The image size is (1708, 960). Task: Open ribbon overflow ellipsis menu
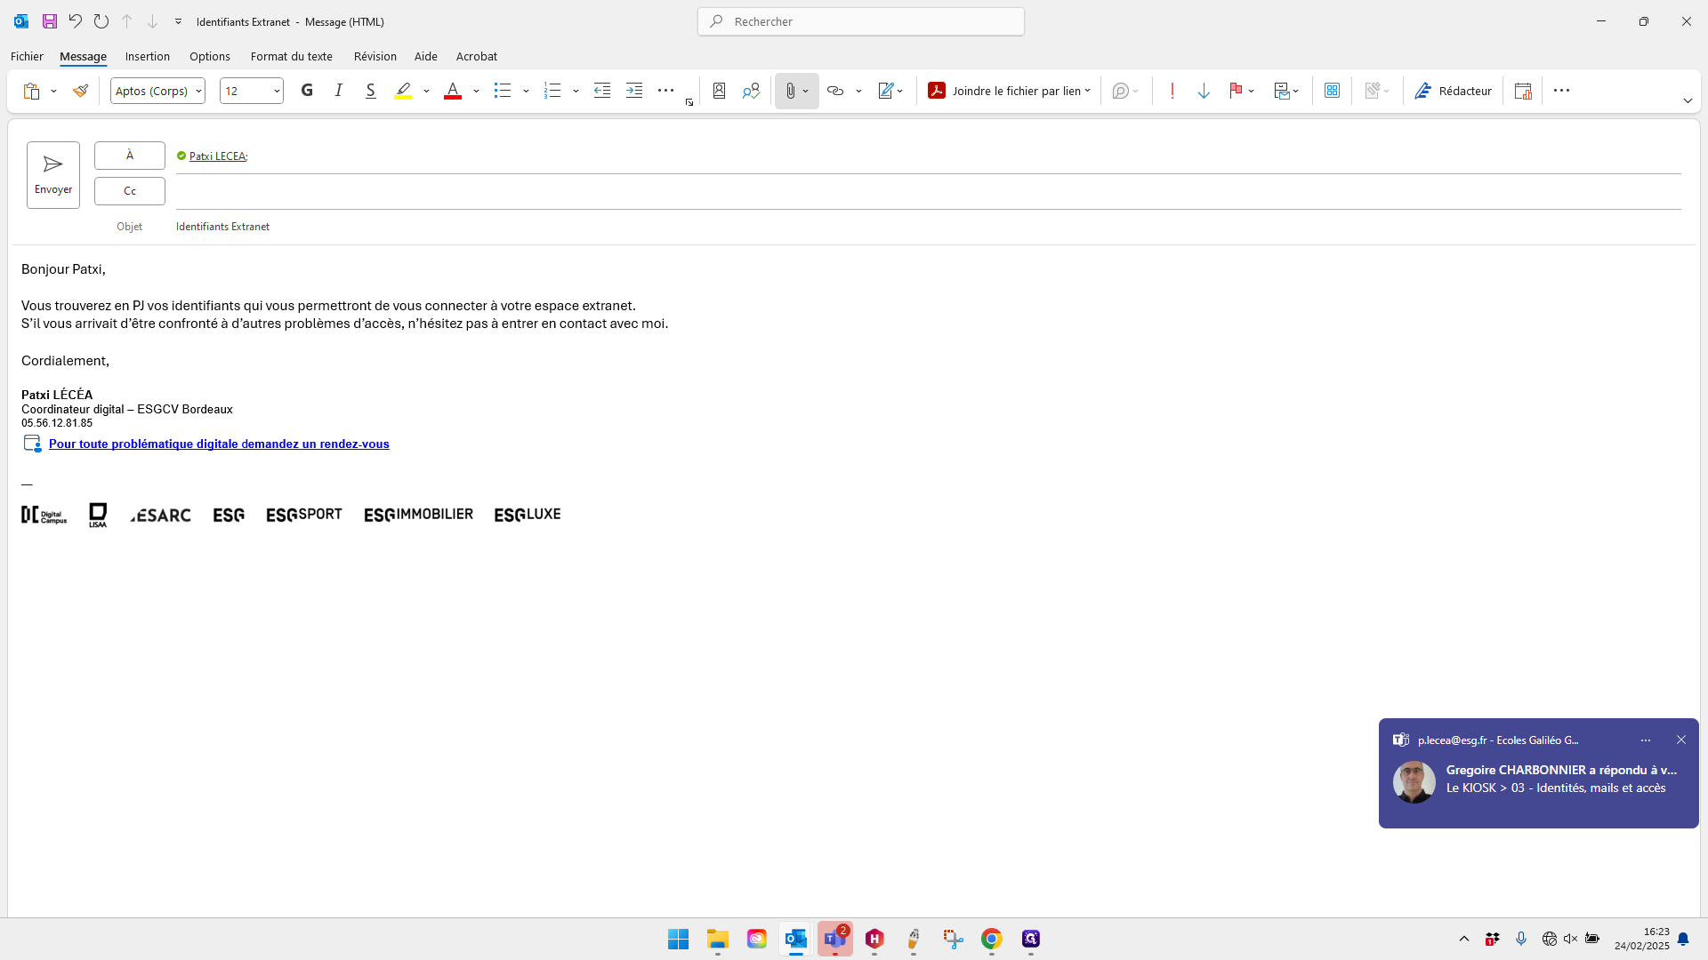[x=1561, y=91]
